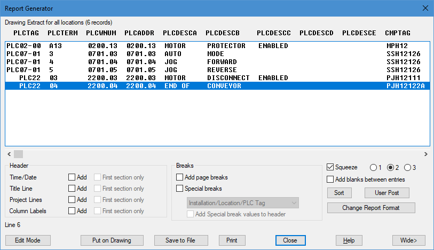This screenshot has height=250, width=434.
Task: Click the Close button at bottom
Action: tap(290, 240)
